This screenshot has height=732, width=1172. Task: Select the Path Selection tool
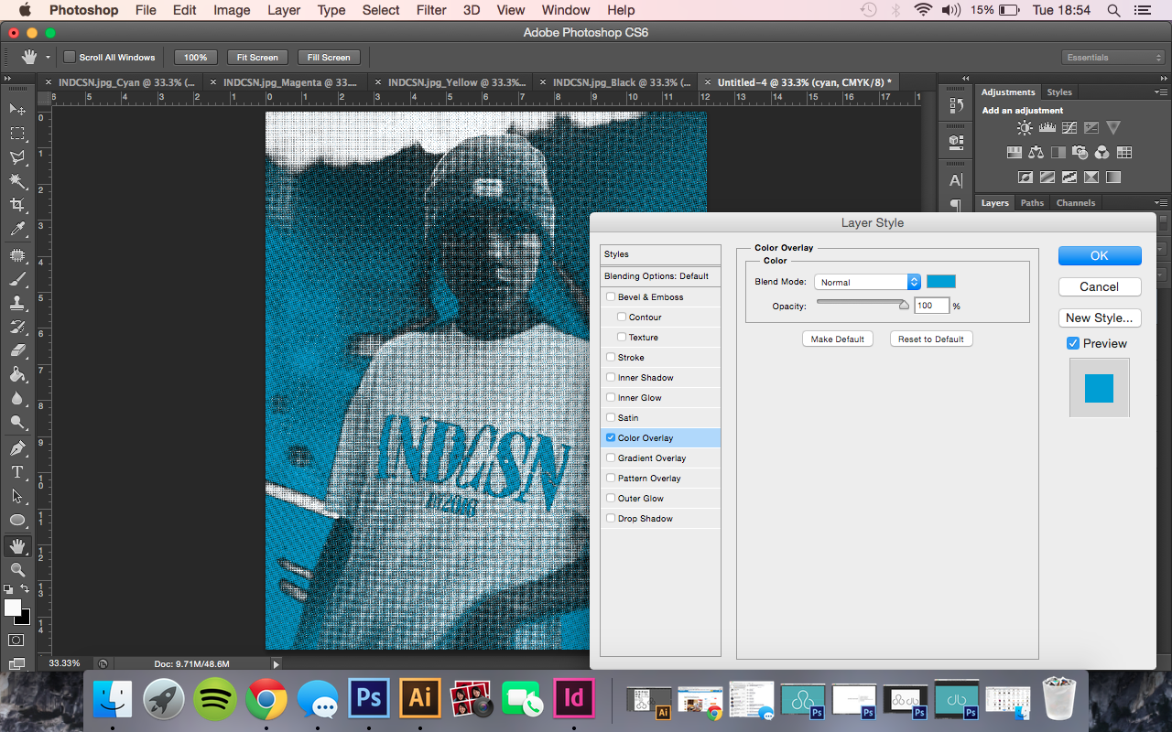click(17, 496)
